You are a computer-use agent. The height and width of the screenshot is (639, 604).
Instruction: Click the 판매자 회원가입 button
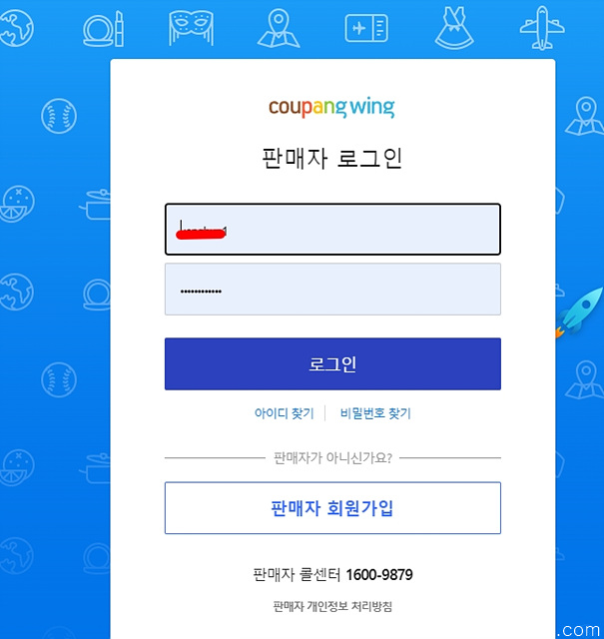point(332,508)
